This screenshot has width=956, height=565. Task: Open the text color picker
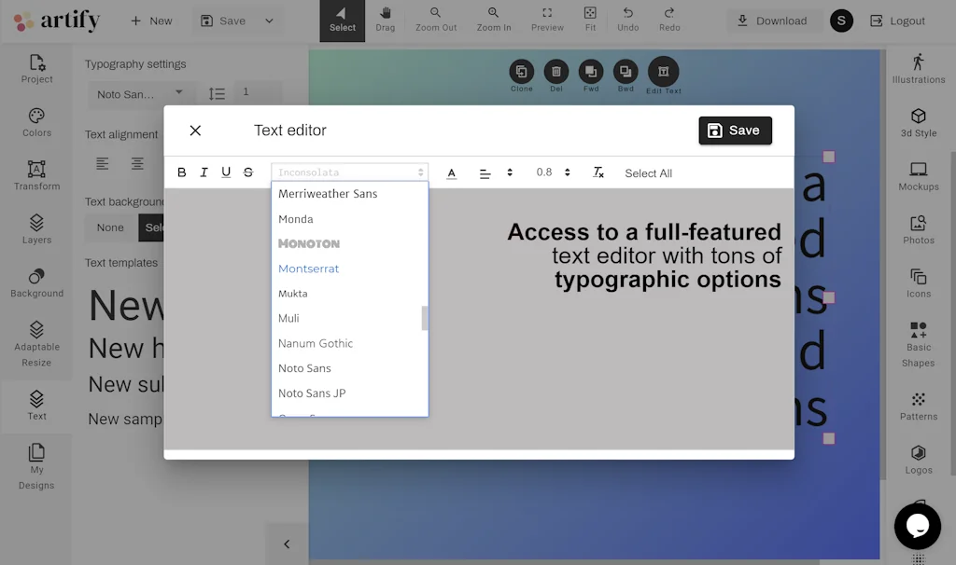[452, 172]
